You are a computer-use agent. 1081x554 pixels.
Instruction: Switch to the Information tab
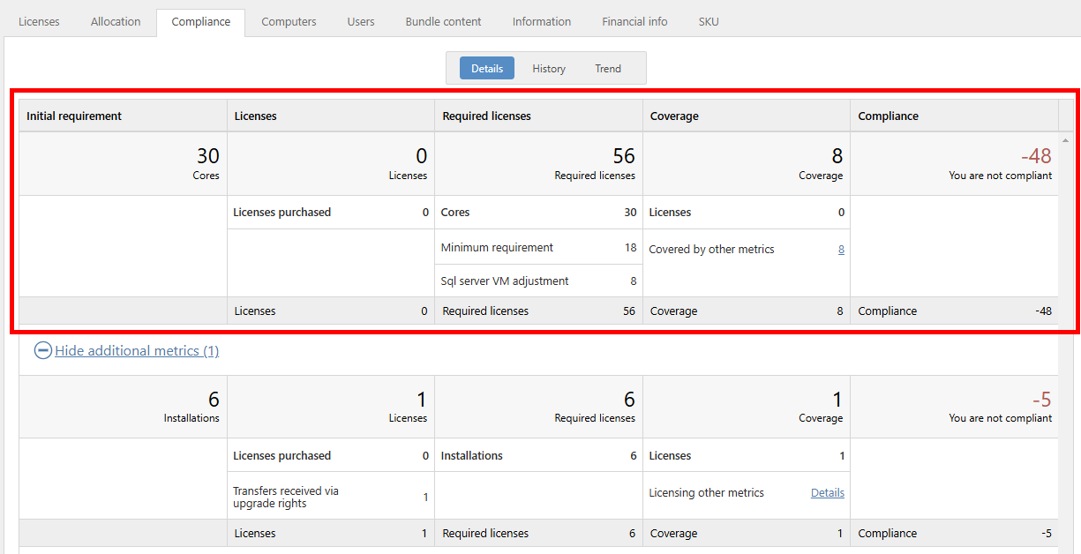pos(541,21)
